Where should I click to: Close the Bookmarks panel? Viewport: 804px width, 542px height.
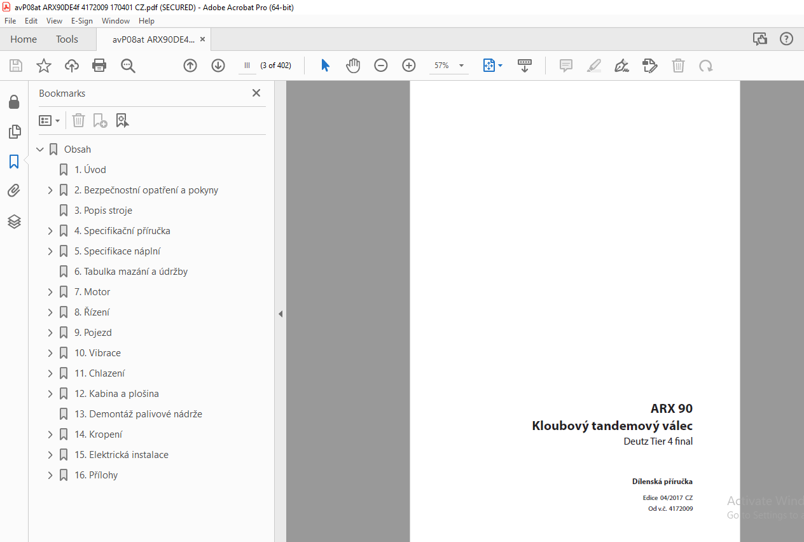[256, 93]
